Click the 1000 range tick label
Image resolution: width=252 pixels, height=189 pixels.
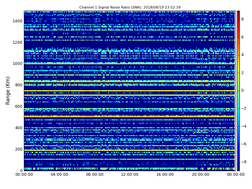click(17, 64)
